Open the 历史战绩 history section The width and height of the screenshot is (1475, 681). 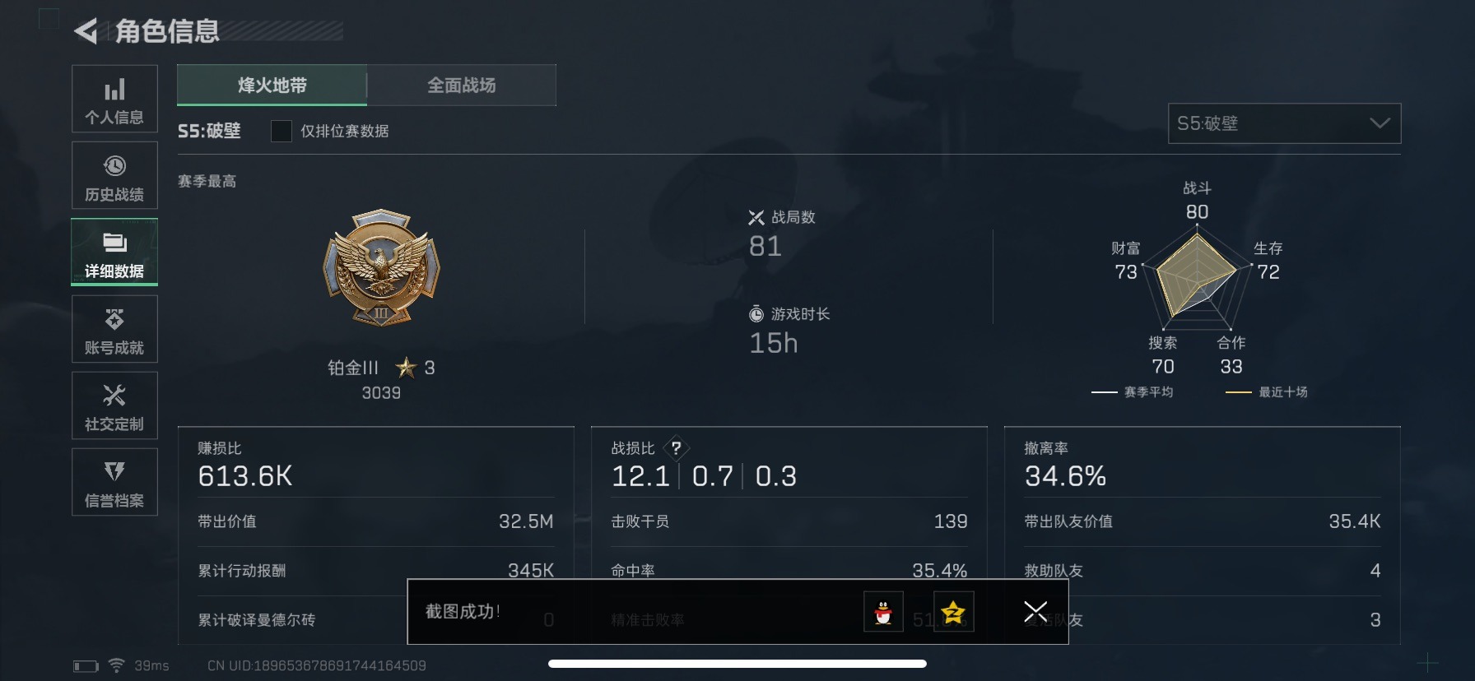[x=114, y=175]
